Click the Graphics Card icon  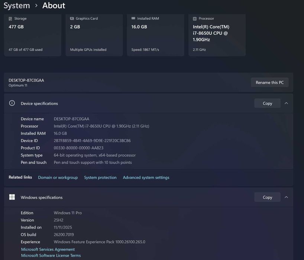tap(72, 19)
